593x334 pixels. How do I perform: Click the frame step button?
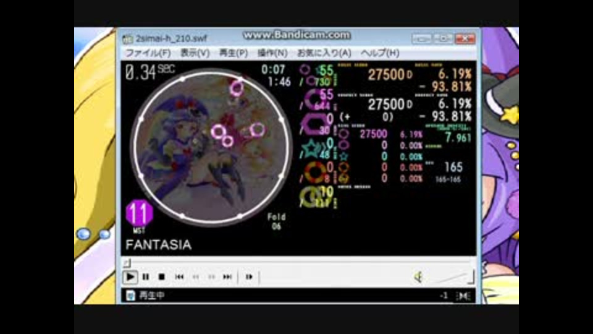click(248, 277)
